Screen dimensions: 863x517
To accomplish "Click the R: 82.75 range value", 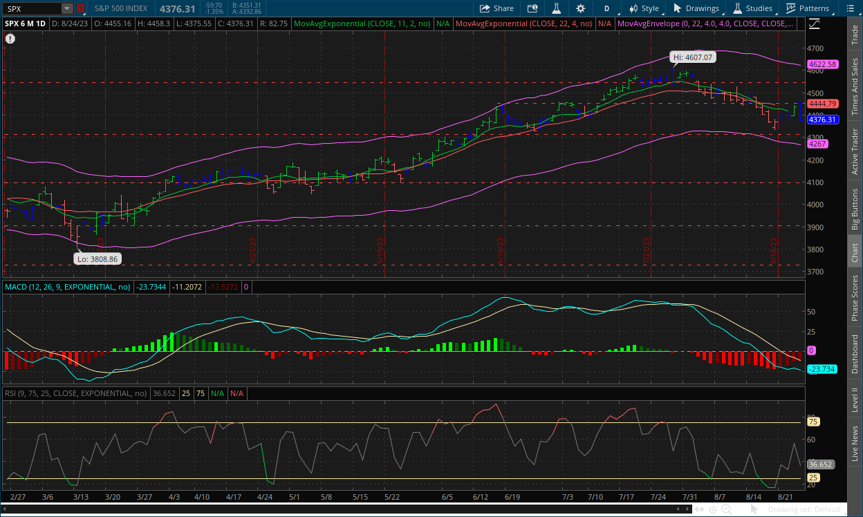I will pos(272,23).
